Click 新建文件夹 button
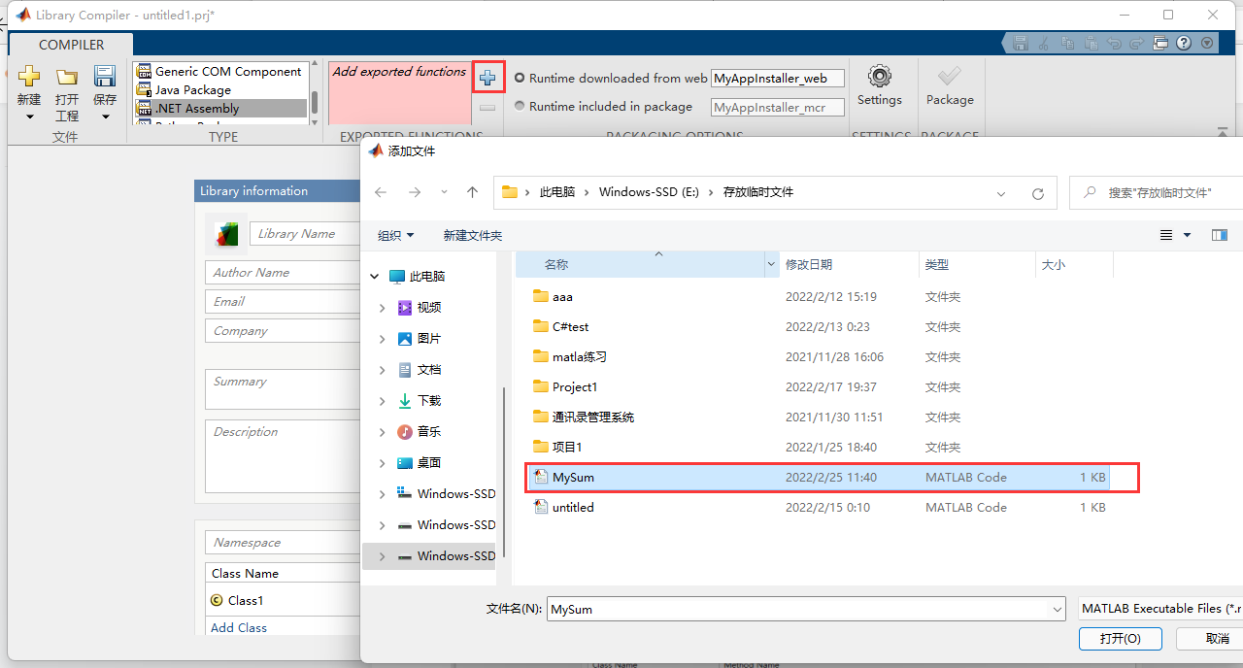 pyautogui.click(x=473, y=235)
